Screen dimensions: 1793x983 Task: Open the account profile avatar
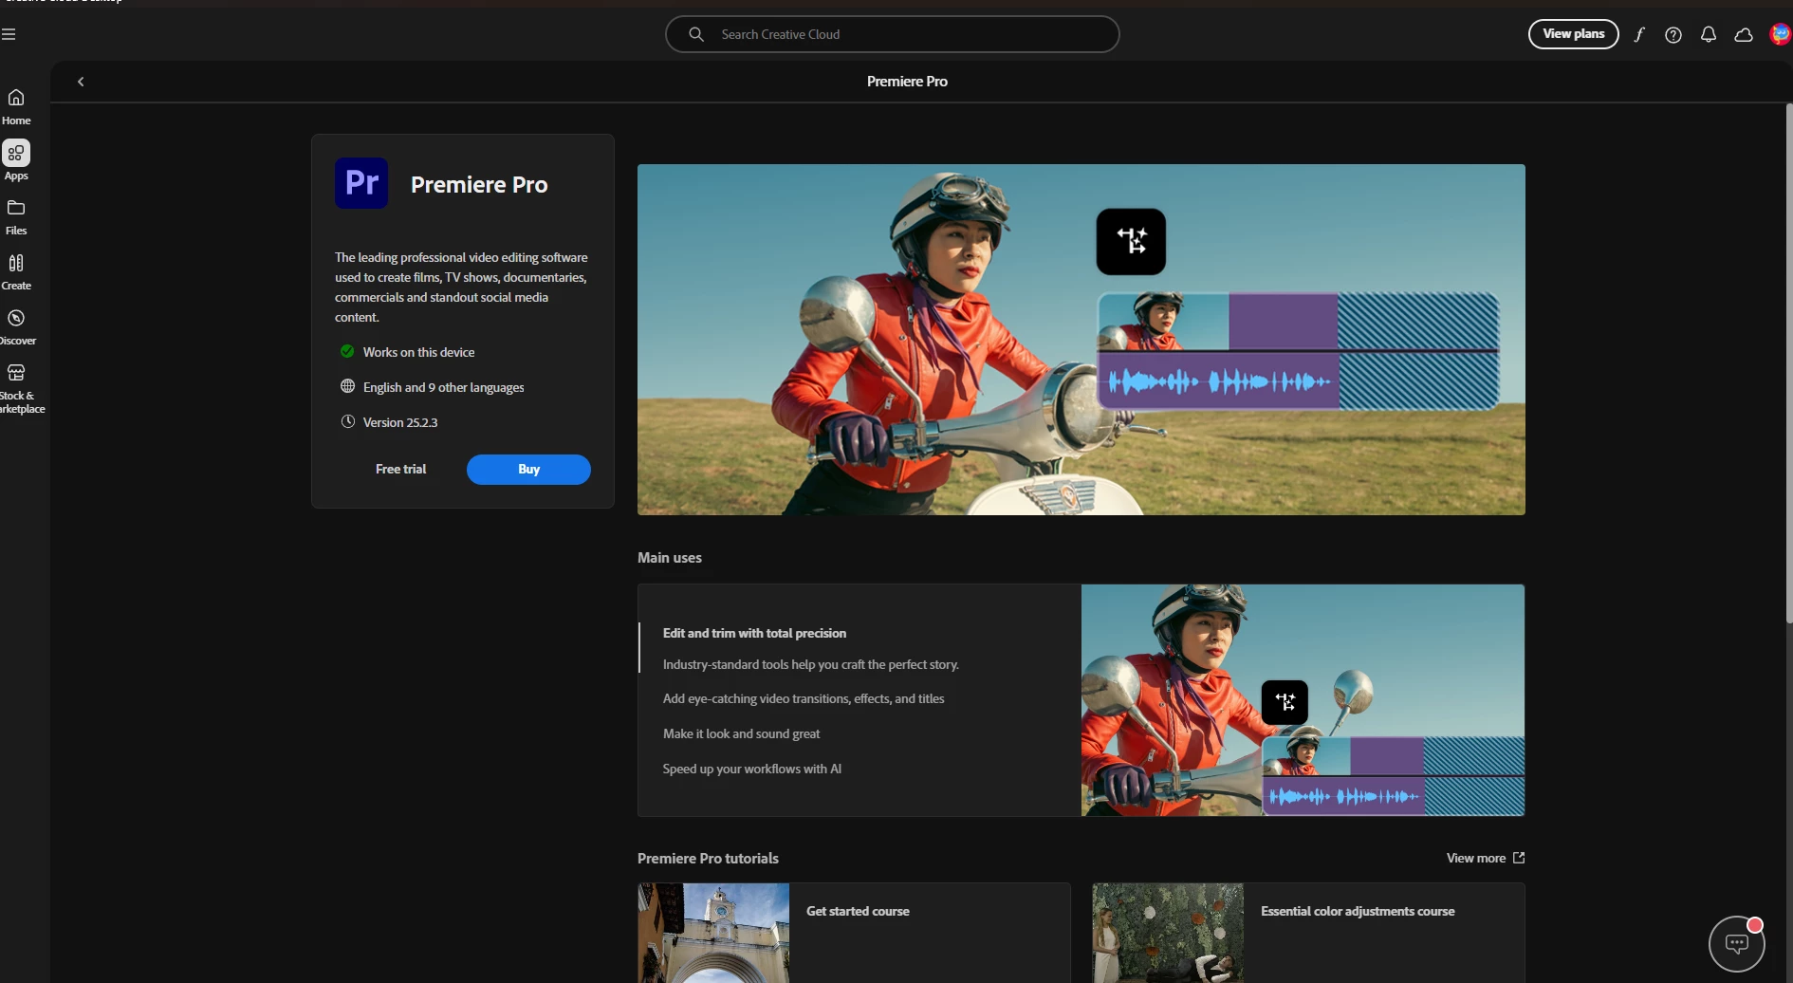1781,34
